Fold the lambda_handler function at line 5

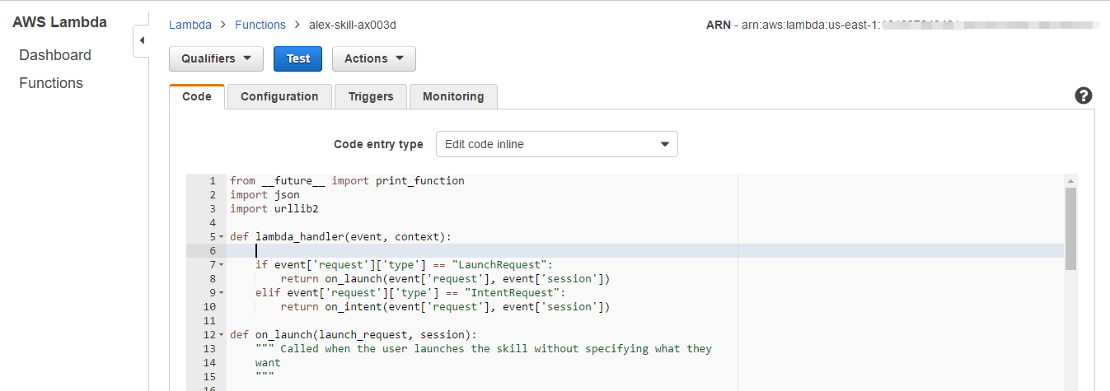pyautogui.click(x=222, y=237)
